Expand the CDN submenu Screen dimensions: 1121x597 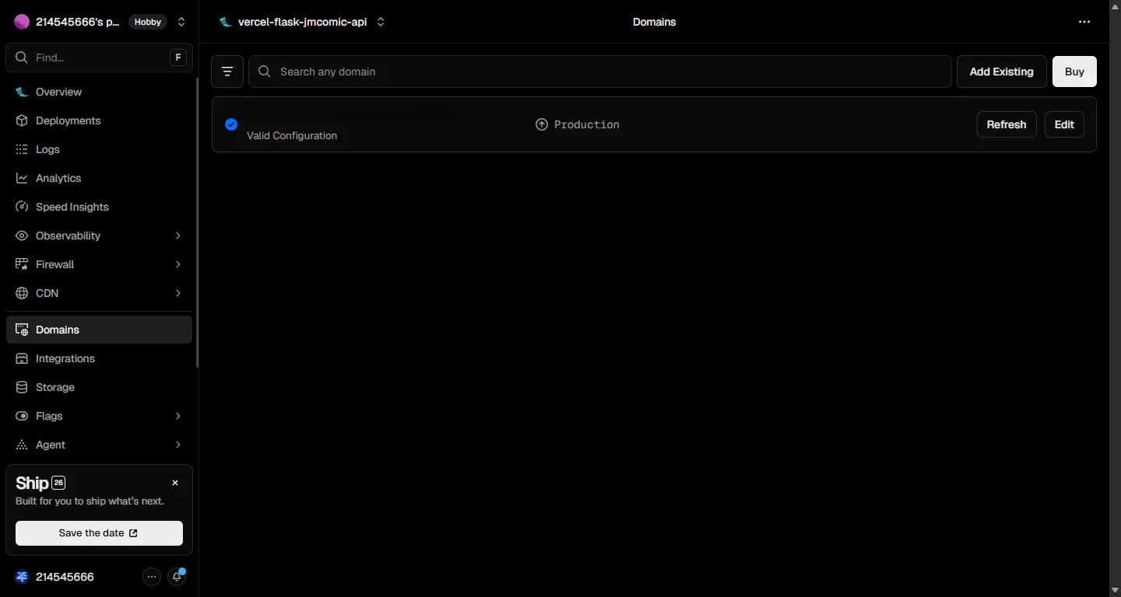[177, 293]
